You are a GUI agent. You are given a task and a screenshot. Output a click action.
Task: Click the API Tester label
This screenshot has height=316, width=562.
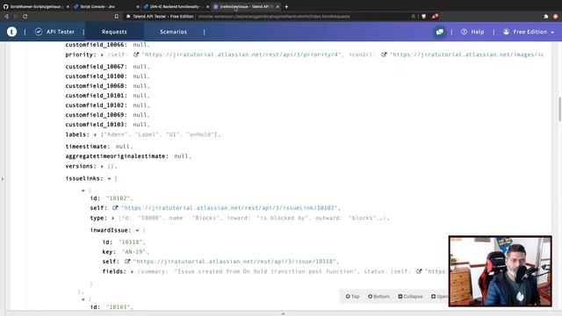point(61,32)
